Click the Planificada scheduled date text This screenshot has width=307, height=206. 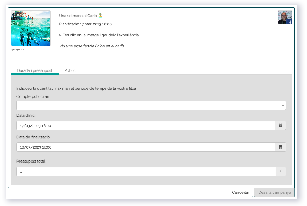[85, 24]
